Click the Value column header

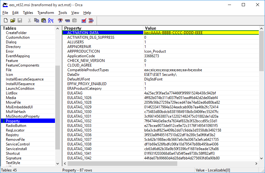201,28
